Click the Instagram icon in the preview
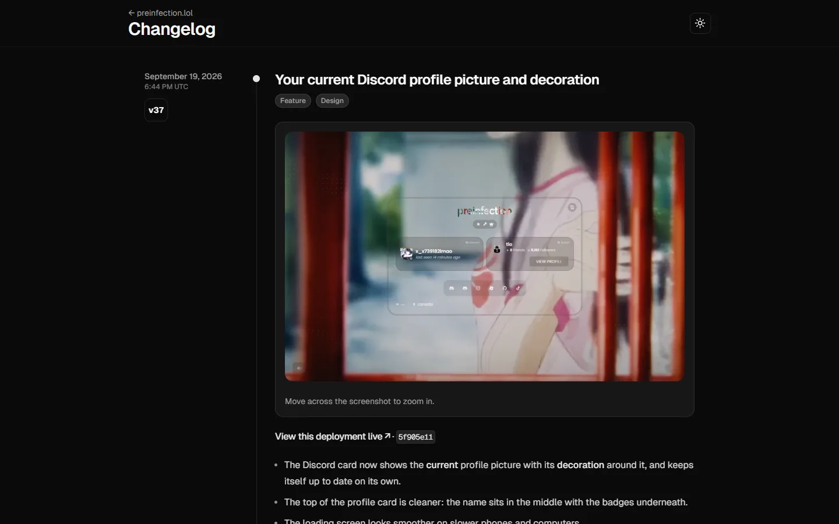This screenshot has height=524, width=839. [x=478, y=288]
